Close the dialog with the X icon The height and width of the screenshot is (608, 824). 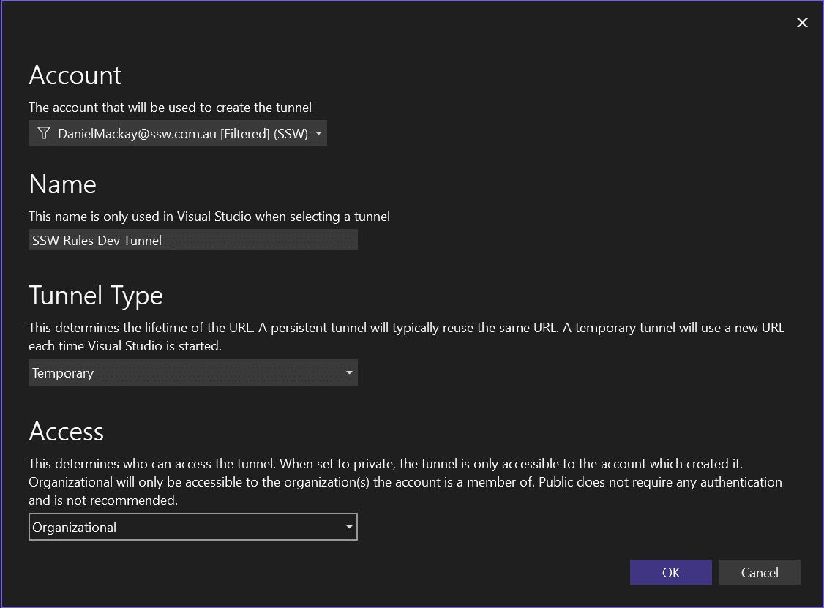click(802, 23)
